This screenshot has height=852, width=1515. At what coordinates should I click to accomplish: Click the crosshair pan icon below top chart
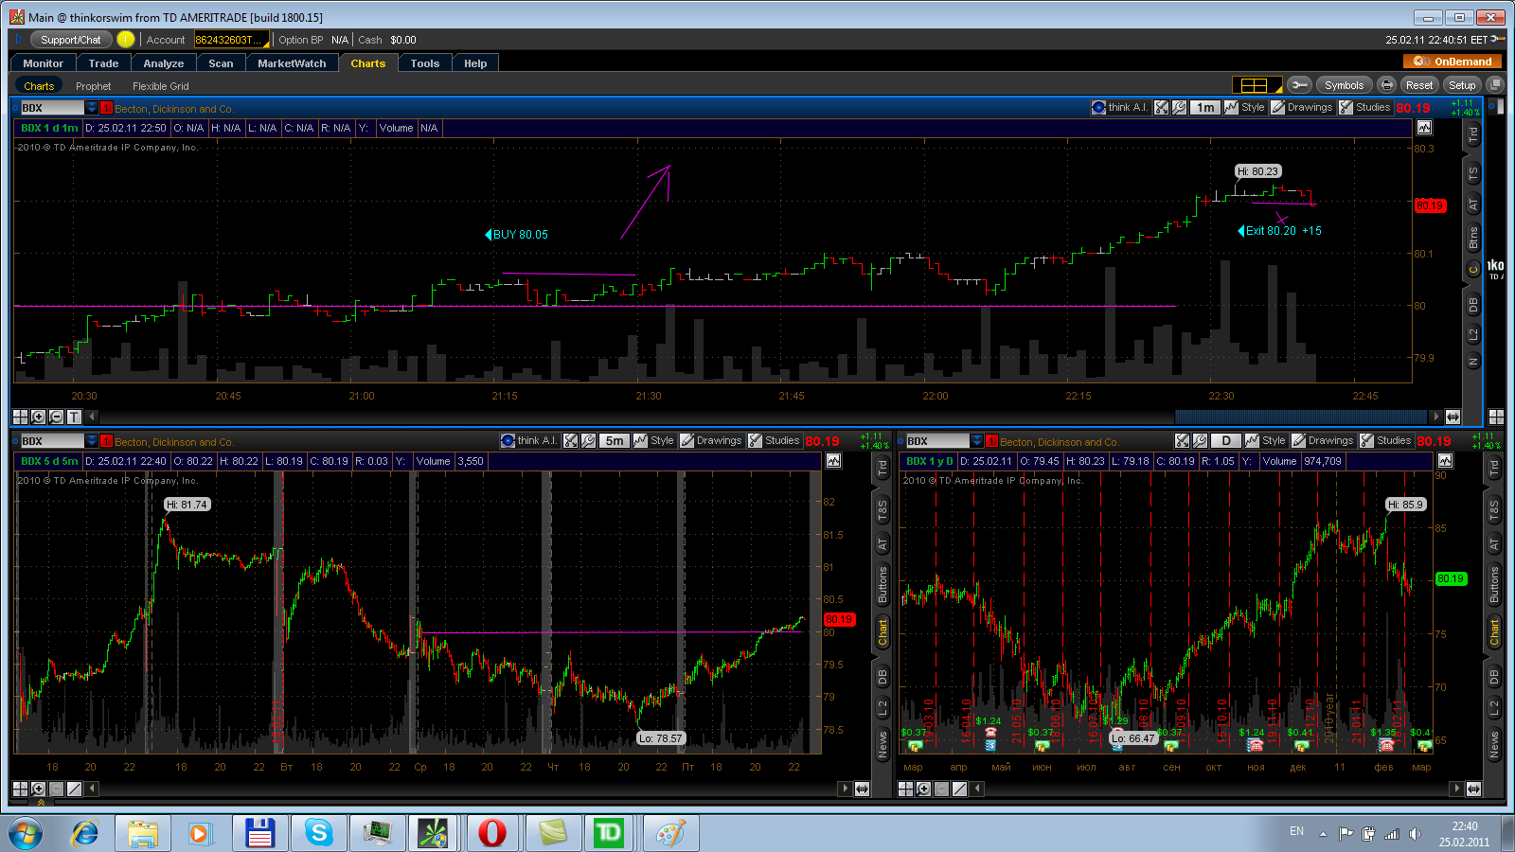point(20,417)
